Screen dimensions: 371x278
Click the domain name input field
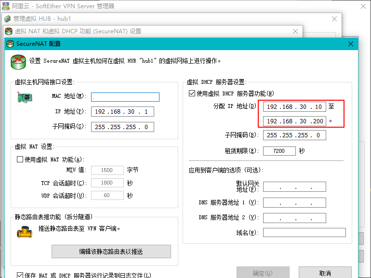coord(305,233)
